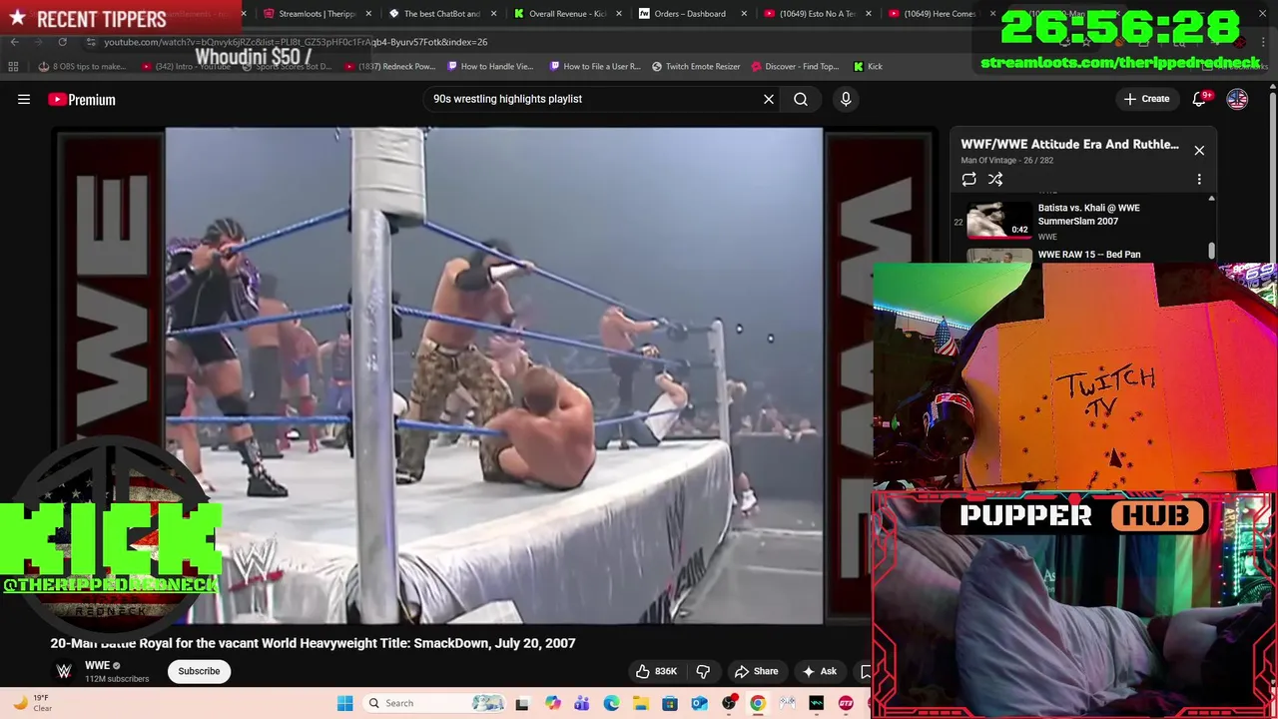
Task: Open Outlook from taskbar
Action: tap(700, 703)
